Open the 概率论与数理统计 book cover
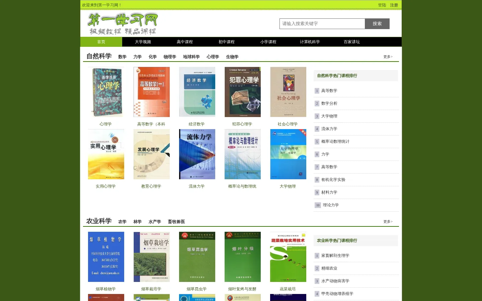This screenshot has width=482, height=301. tap(243, 154)
